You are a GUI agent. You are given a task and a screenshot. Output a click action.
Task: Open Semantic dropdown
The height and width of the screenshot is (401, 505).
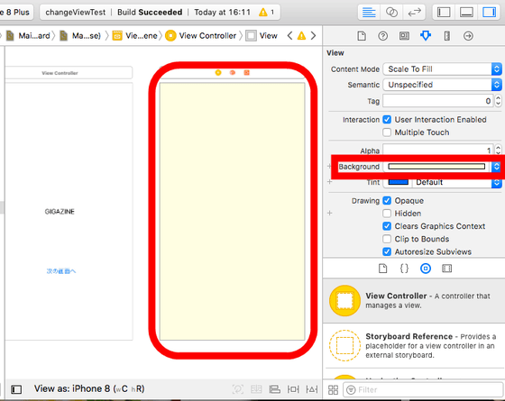(x=442, y=85)
